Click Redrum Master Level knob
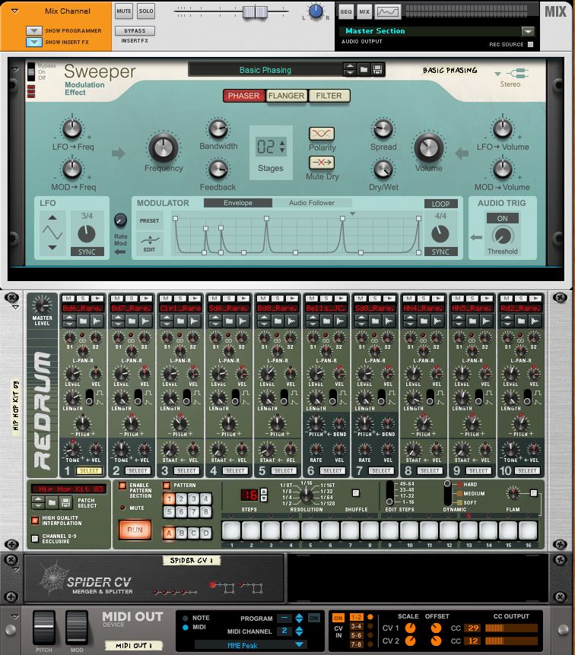 (42, 305)
